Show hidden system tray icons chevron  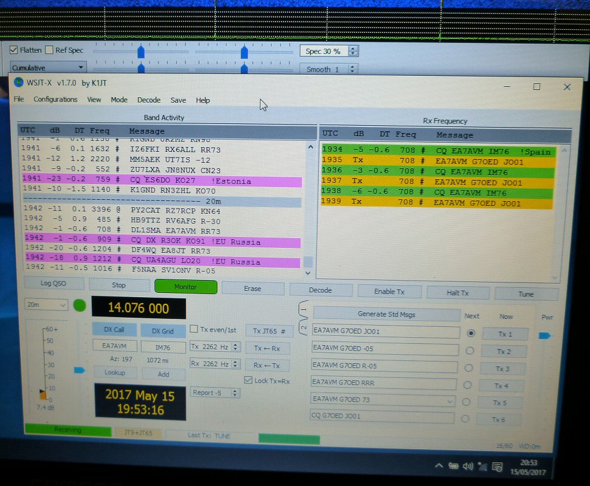439,467
